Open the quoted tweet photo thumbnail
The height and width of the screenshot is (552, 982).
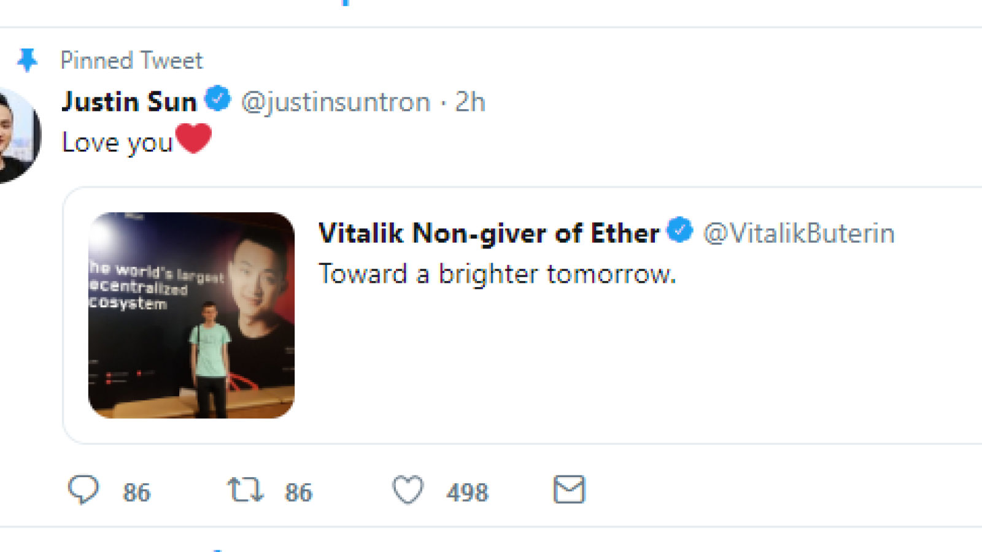191,315
